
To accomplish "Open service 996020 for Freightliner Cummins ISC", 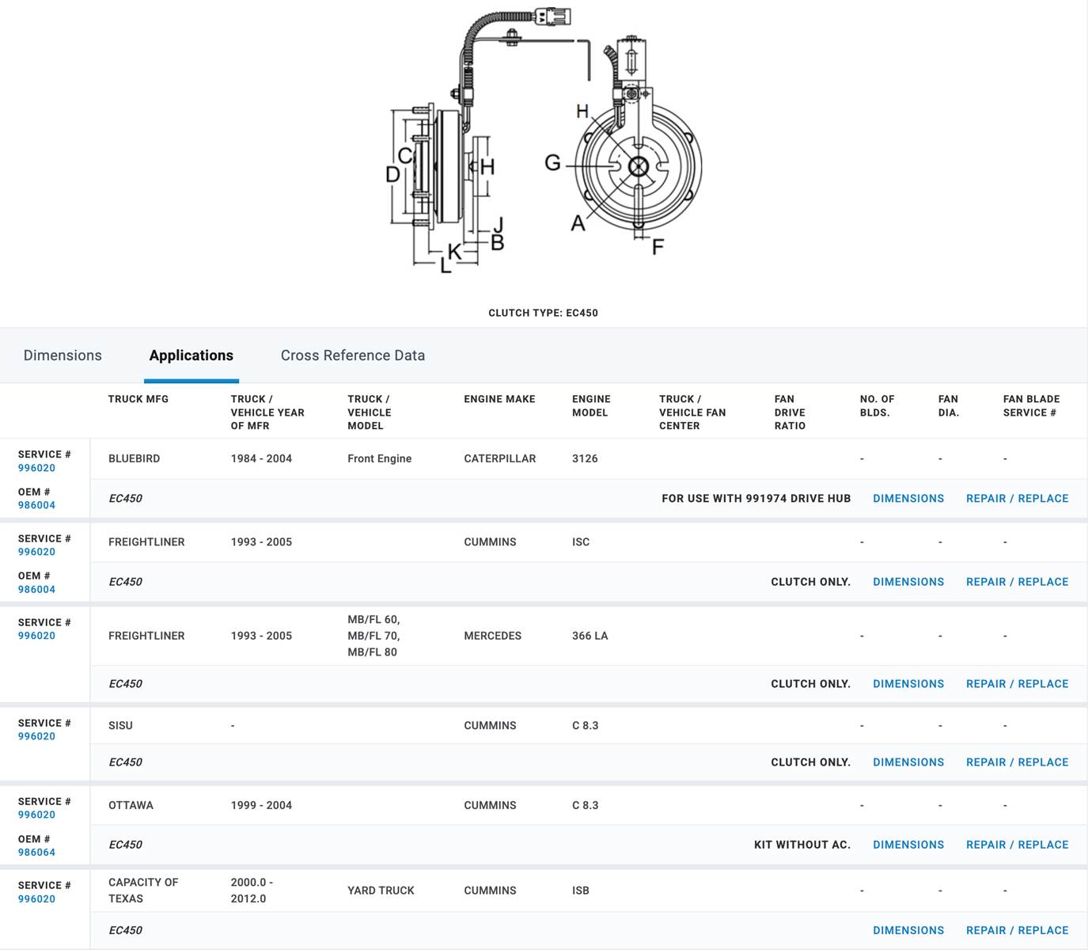I will tap(36, 552).
